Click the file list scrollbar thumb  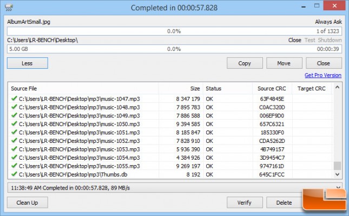pos(337,166)
